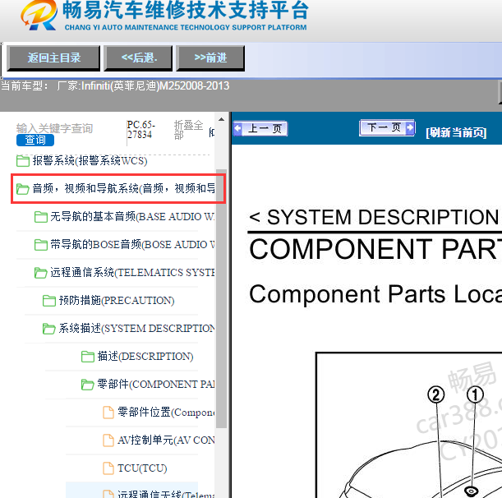
Task: Collapse folder icon of 远程通信系统 TELEMATICS
Action: 40,273
